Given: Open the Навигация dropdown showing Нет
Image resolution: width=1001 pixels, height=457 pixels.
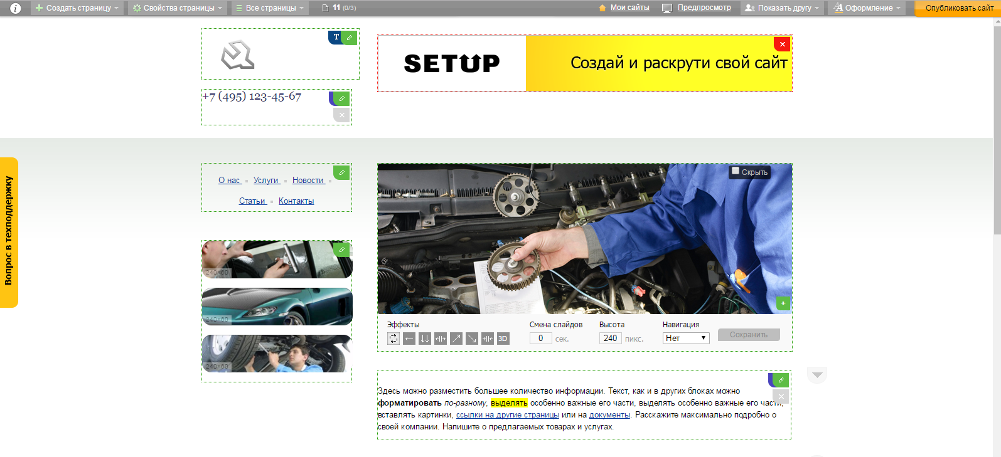Looking at the screenshot, I should 686,339.
